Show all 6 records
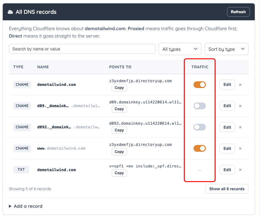The width and height of the screenshot is (260, 217). click(x=227, y=189)
